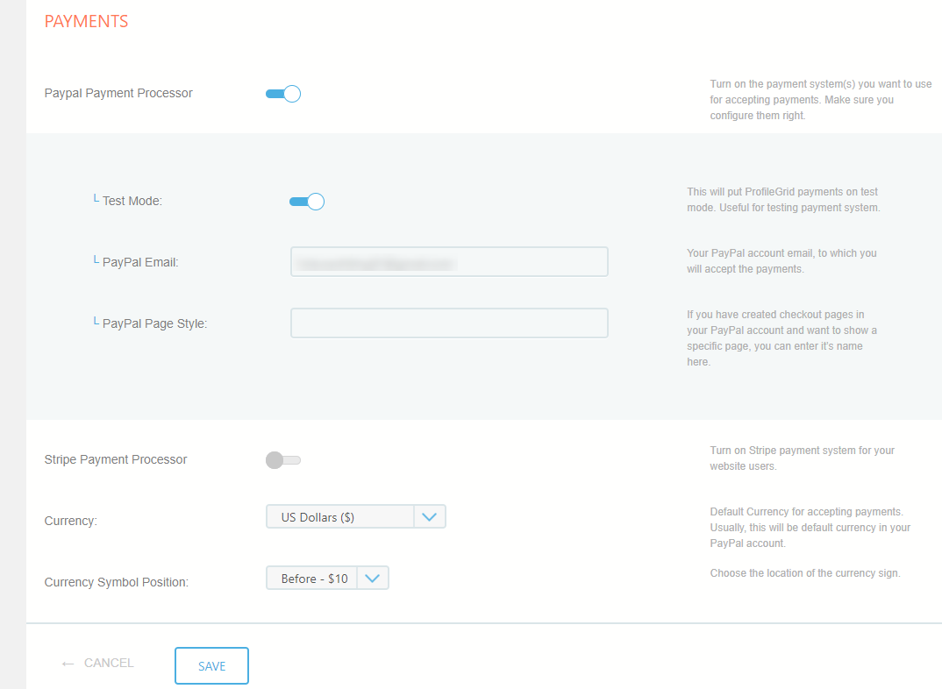Select the Paypal Payment Processor label
Viewport: 942px width, 689px height.
118,93
